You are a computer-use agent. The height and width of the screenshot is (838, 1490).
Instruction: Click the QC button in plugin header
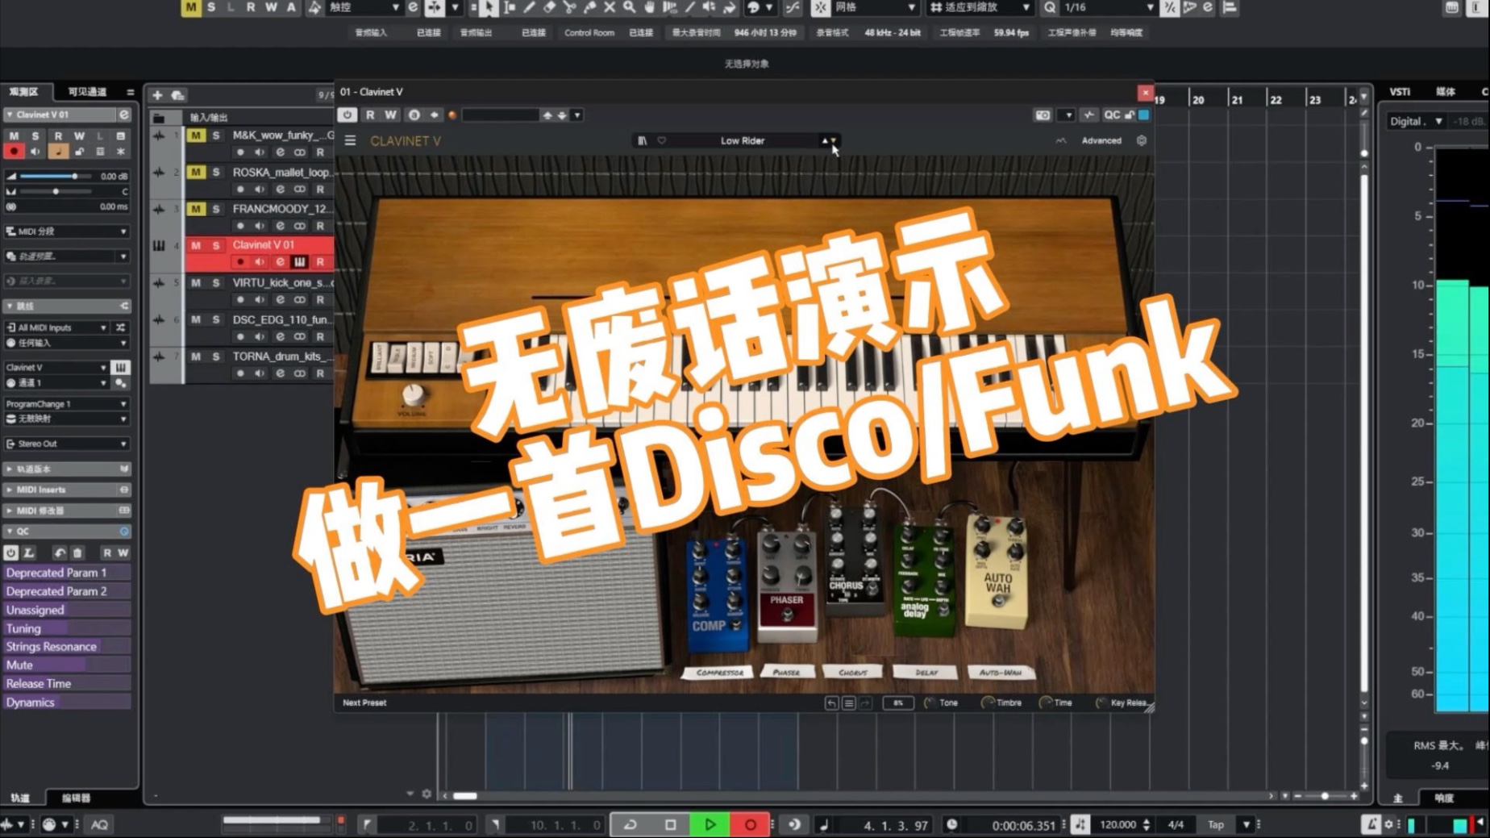[1112, 115]
